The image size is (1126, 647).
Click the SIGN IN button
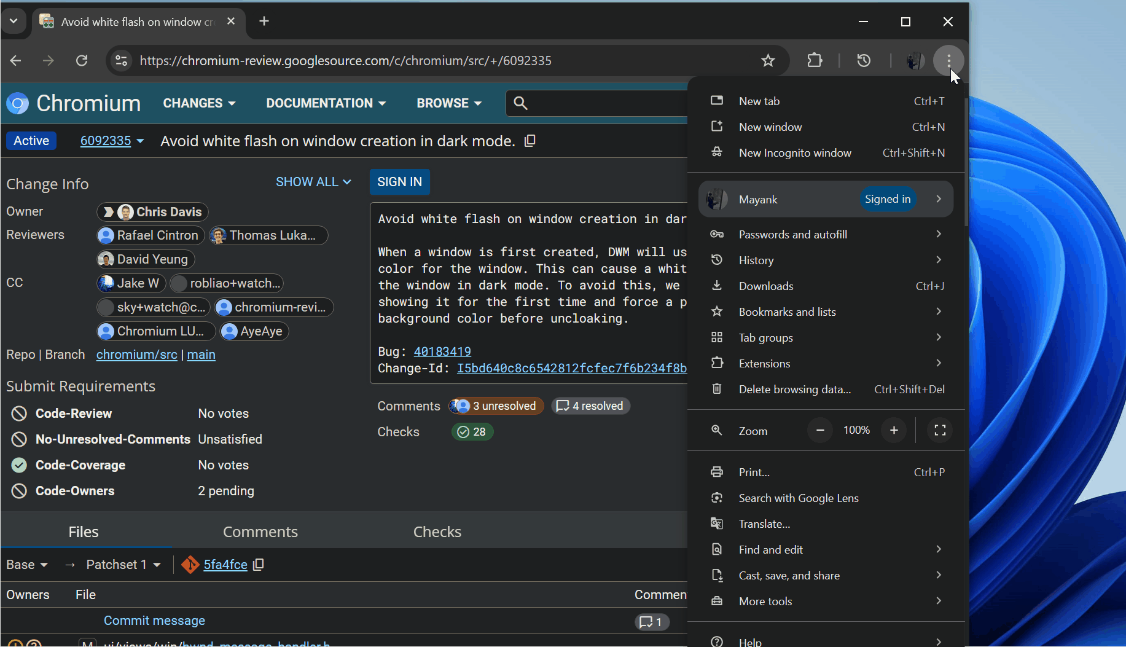pyautogui.click(x=399, y=182)
